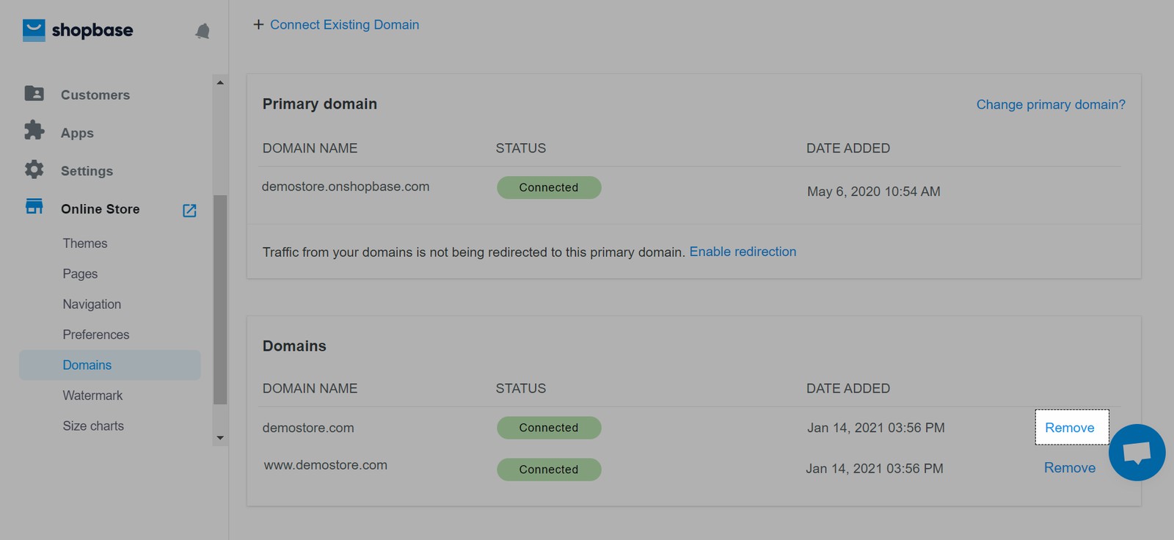The height and width of the screenshot is (540, 1174).
Task: Open the Themes menu item
Action: click(x=85, y=244)
